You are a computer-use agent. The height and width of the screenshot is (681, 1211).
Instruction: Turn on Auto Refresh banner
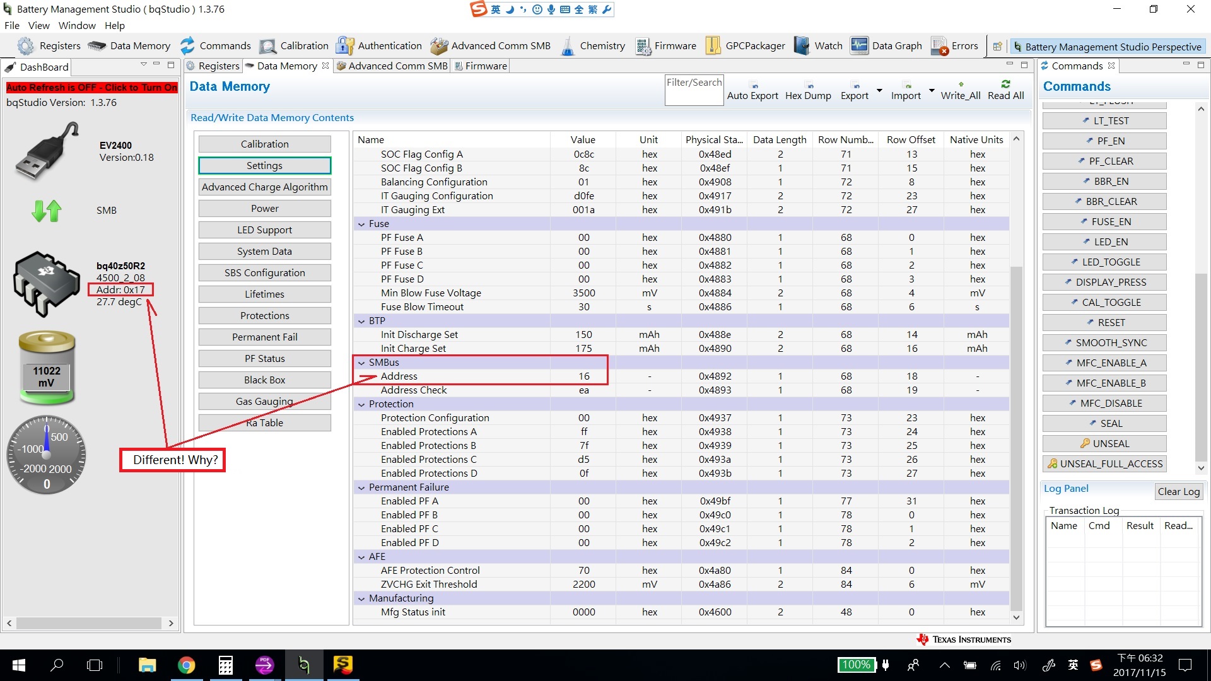click(x=92, y=88)
